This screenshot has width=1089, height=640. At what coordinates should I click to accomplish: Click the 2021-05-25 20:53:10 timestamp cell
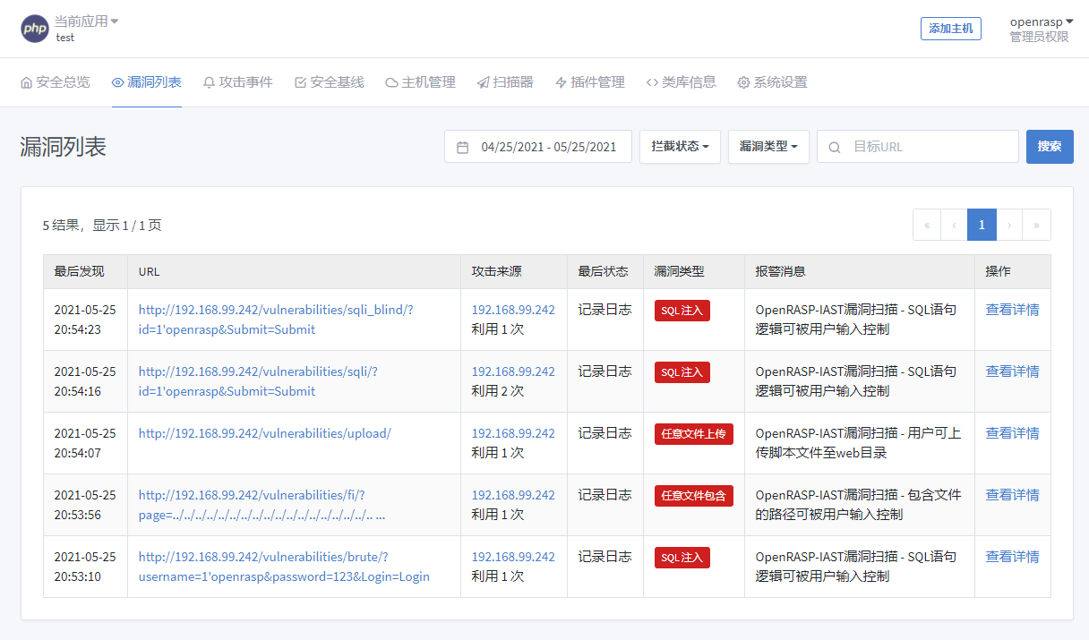pyautogui.click(x=85, y=567)
